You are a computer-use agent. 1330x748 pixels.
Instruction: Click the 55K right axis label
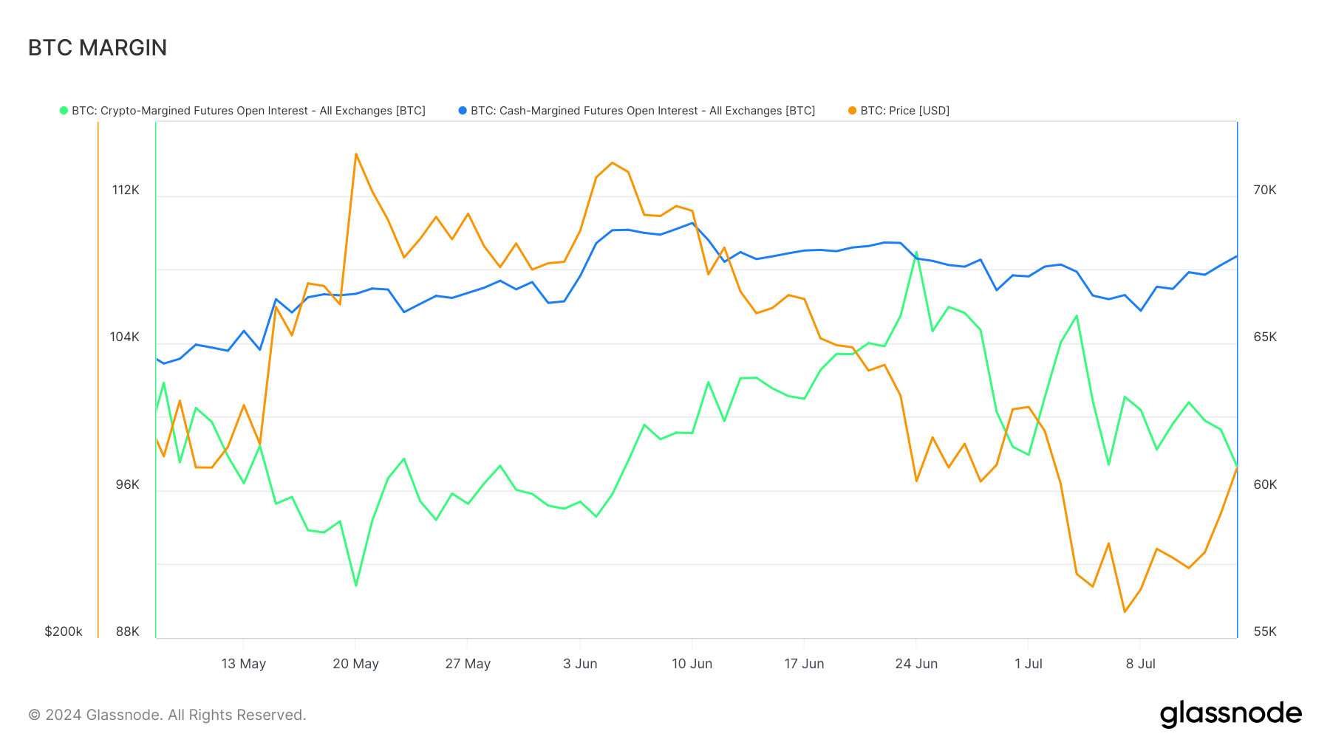(x=1264, y=631)
